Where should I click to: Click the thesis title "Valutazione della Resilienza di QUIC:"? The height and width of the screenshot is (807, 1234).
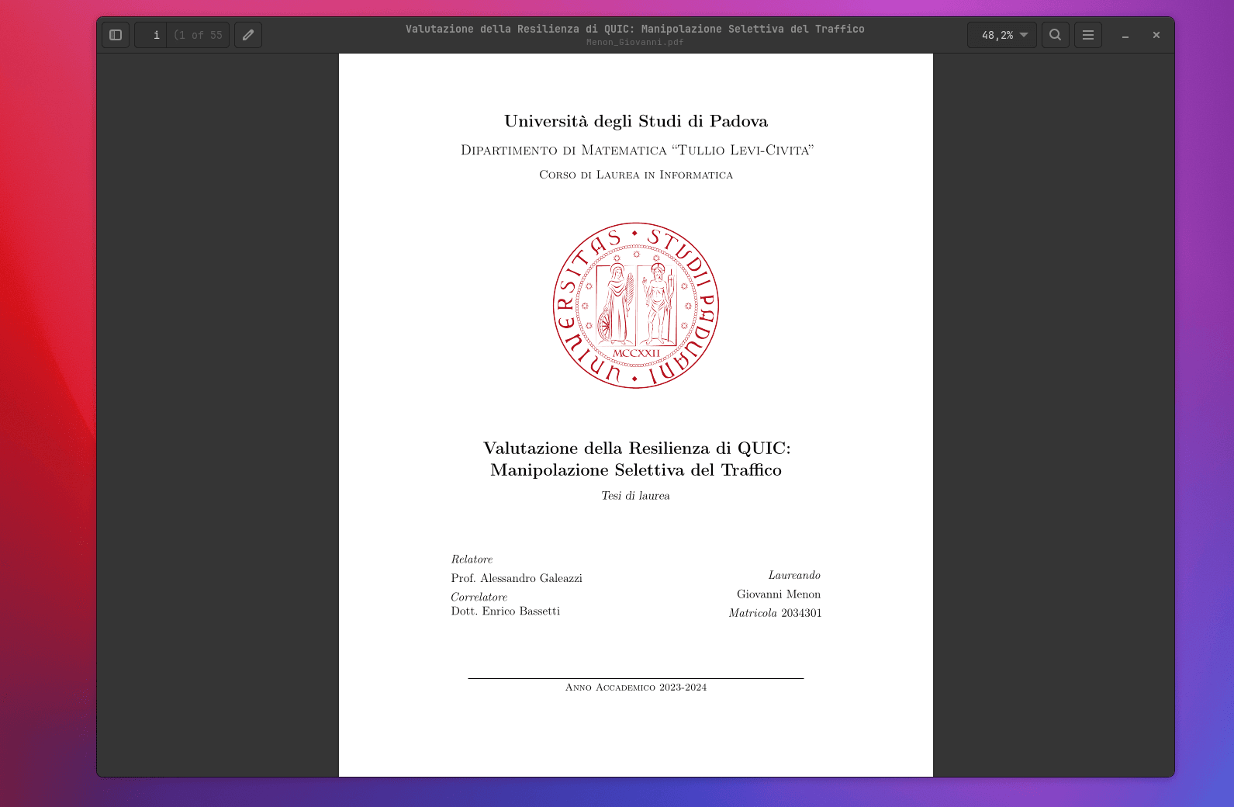point(637,449)
